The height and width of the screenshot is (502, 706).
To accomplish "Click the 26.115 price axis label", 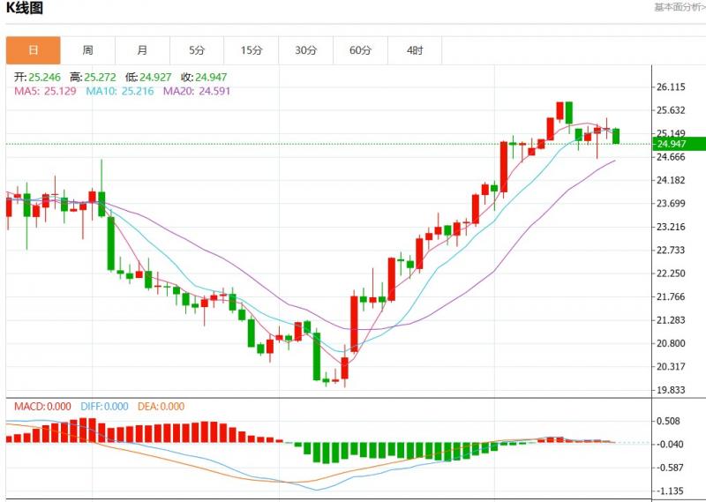I will tap(672, 87).
